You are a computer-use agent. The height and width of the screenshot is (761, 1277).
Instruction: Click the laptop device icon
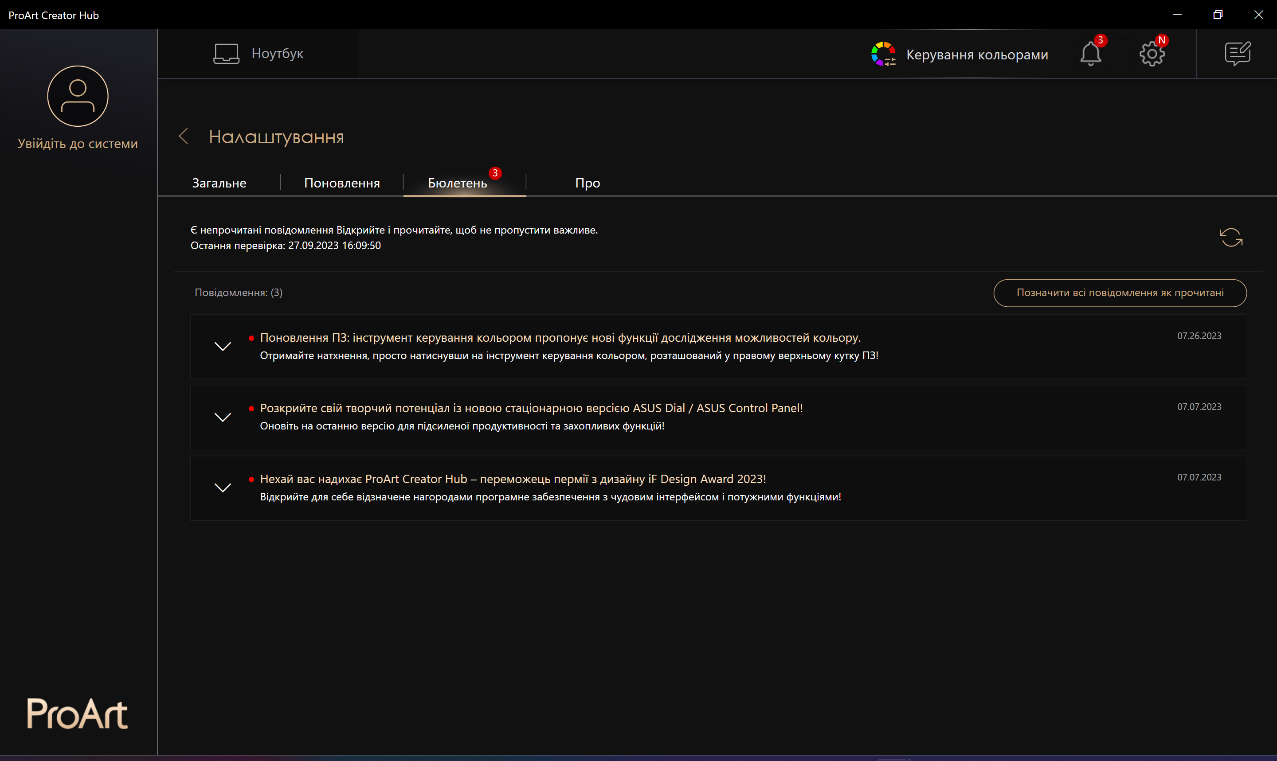[226, 53]
